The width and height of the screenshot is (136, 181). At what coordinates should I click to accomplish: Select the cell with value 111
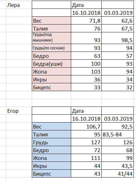tap(86, 158)
